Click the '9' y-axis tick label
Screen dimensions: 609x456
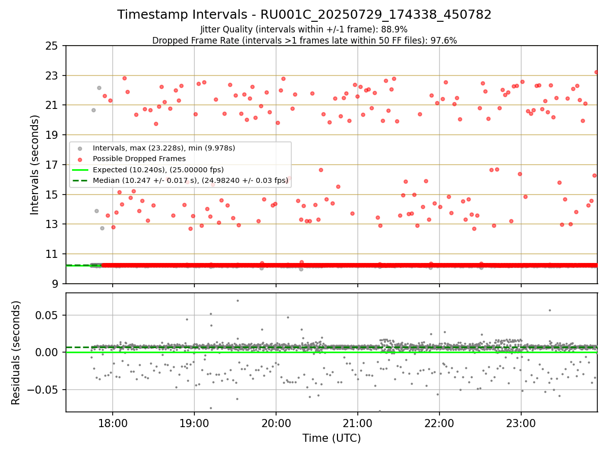click(55, 284)
